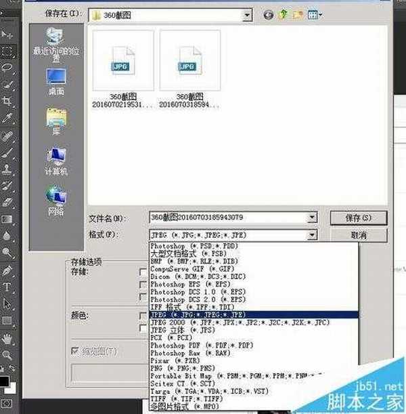Expand the 保存在 folder dropdown
Viewport: 406px width, 414px height.
(x=247, y=16)
